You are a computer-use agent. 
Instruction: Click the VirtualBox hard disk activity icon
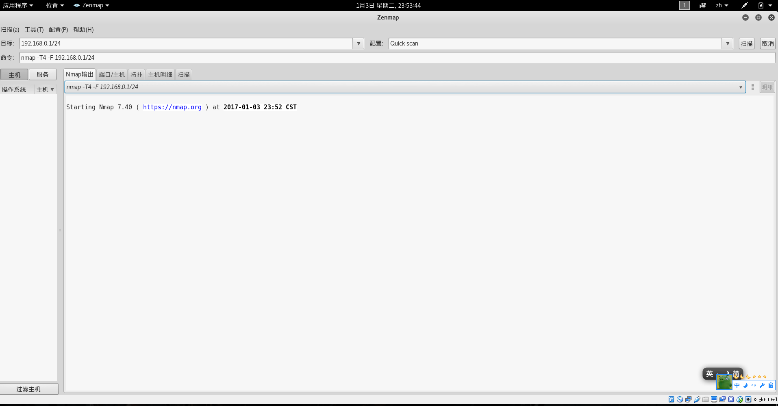click(x=671, y=399)
